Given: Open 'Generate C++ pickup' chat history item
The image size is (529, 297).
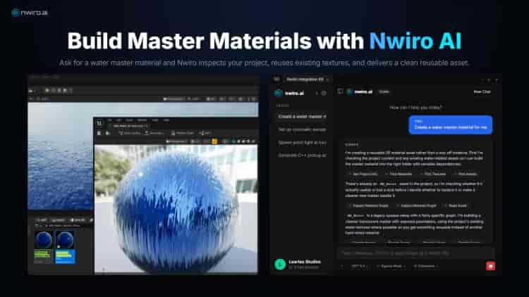Looking at the screenshot, I should (301, 155).
